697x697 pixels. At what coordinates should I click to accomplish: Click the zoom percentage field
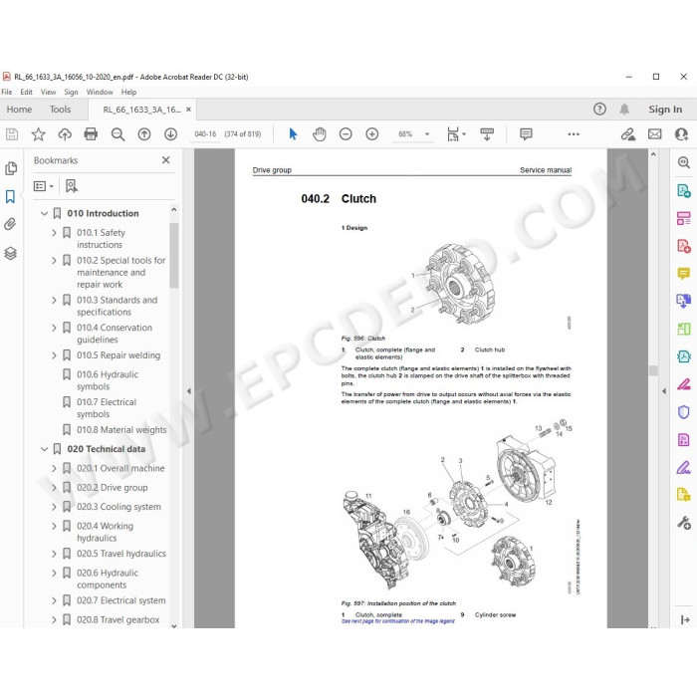click(405, 134)
